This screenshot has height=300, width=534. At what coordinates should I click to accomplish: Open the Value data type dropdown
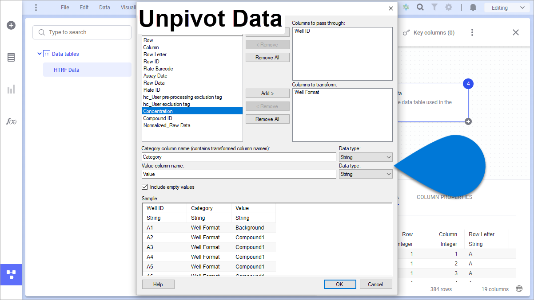click(x=366, y=174)
